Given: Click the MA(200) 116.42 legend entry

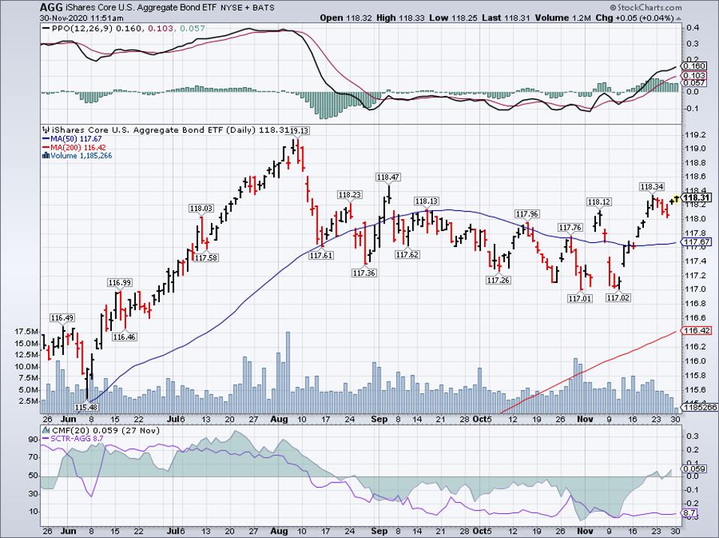Looking at the screenshot, I should pos(78,148).
